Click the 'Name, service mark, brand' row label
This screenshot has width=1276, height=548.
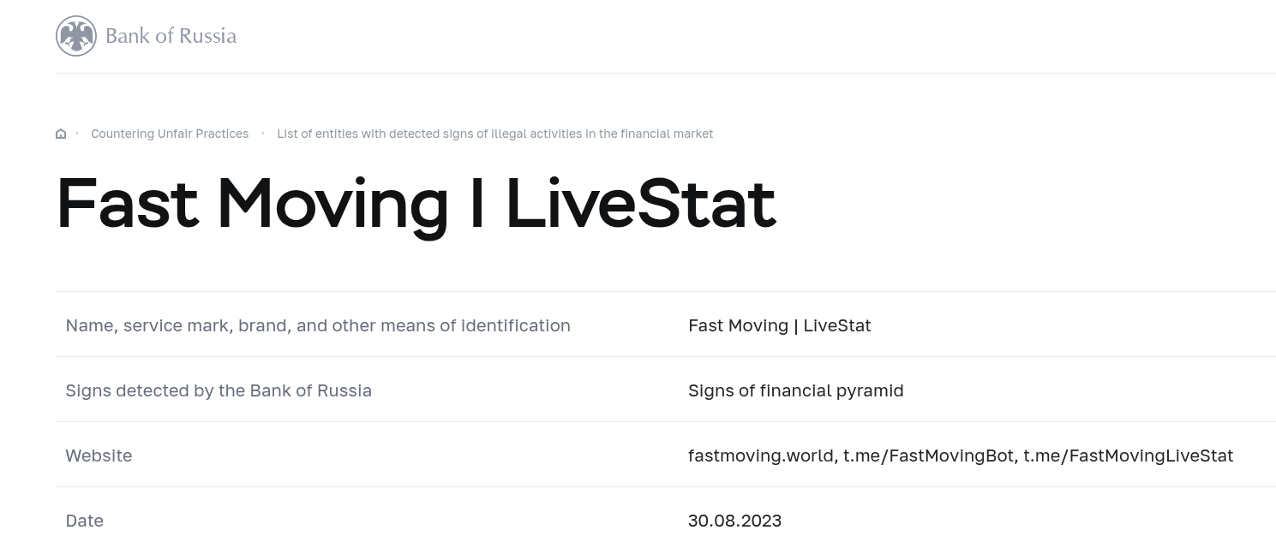click(318, 325)
